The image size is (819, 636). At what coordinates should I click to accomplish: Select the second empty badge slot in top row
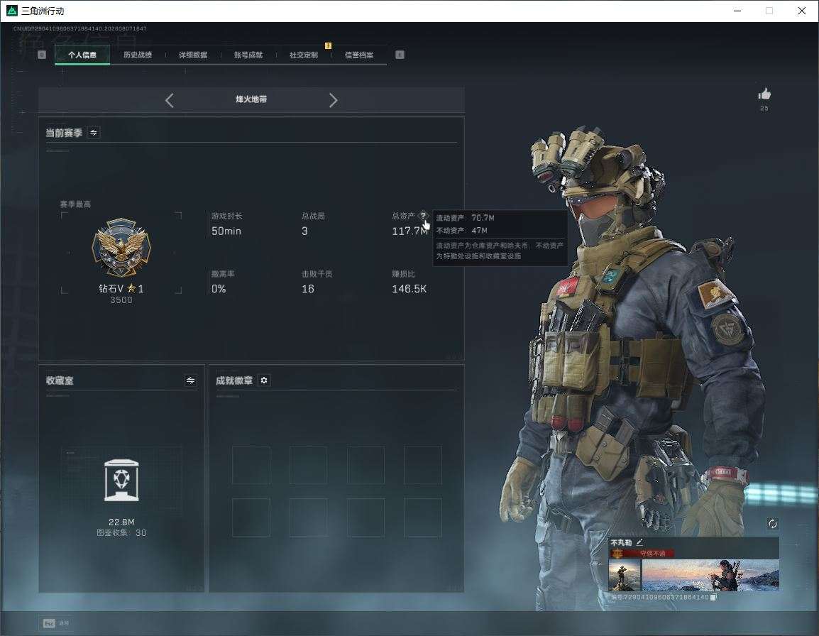coord(308,465)
